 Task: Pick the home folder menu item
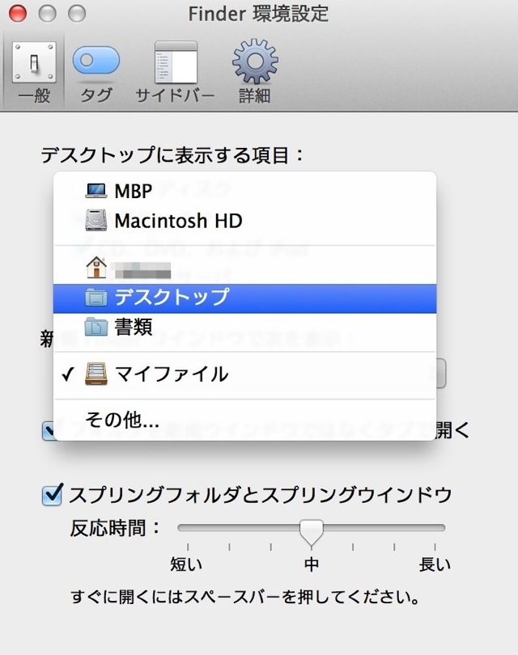(244, 268)
